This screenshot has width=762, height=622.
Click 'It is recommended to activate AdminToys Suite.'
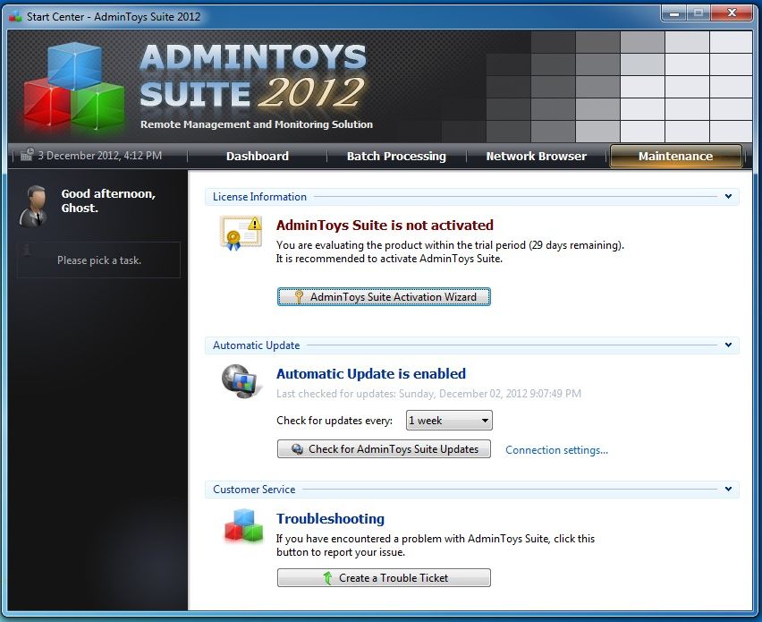389,259
